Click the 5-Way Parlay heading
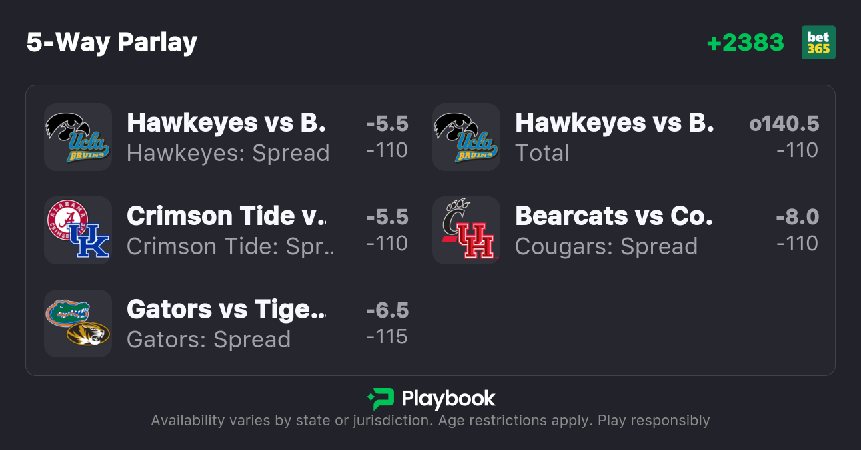This screenshot has width=861, height=450. point(112,43)
